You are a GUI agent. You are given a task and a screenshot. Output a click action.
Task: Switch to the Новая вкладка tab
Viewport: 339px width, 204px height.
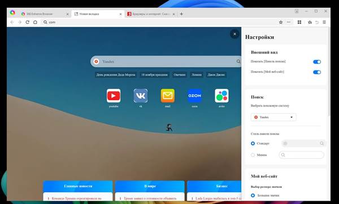point(98,14)
